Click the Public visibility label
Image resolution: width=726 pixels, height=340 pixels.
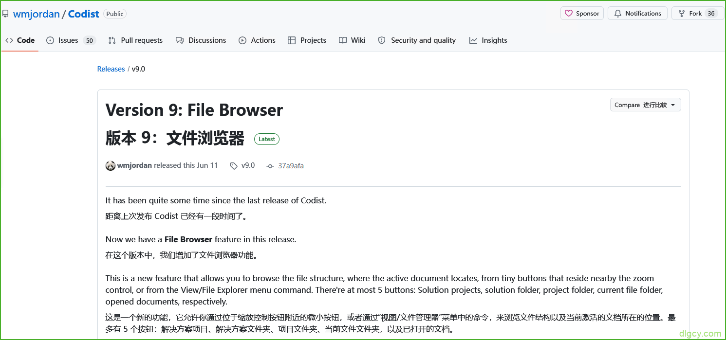coord(115,14)
